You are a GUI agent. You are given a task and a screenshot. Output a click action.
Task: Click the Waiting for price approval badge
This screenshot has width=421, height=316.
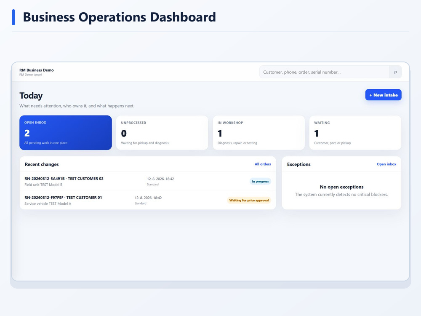click(249, 200)
